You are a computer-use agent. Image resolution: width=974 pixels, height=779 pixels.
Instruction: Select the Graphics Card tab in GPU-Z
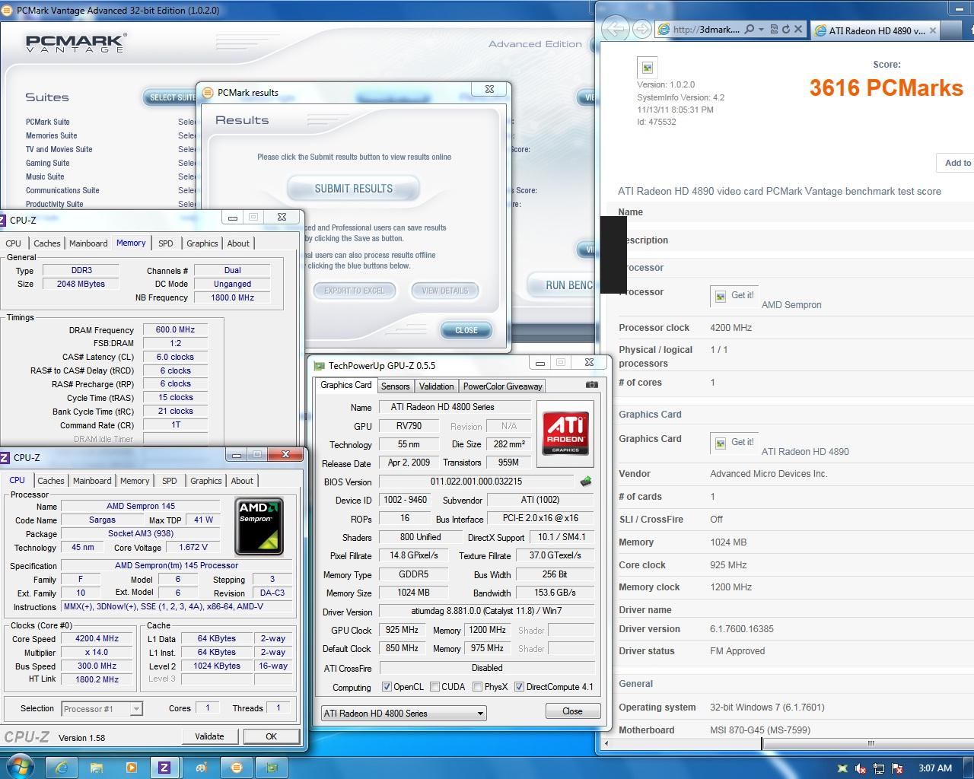[x=346, y=385]
